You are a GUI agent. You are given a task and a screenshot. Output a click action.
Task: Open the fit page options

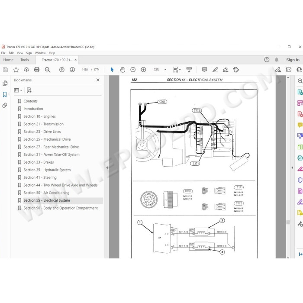(177, 70)
